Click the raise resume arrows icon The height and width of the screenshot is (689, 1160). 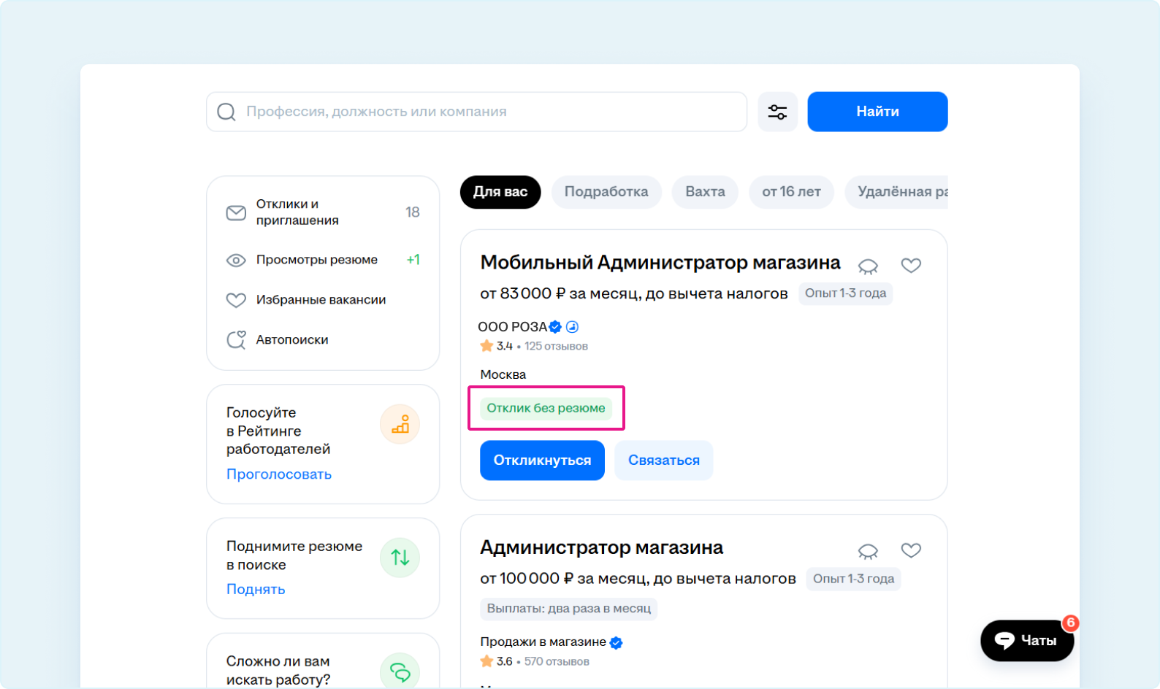click(400, 558)
